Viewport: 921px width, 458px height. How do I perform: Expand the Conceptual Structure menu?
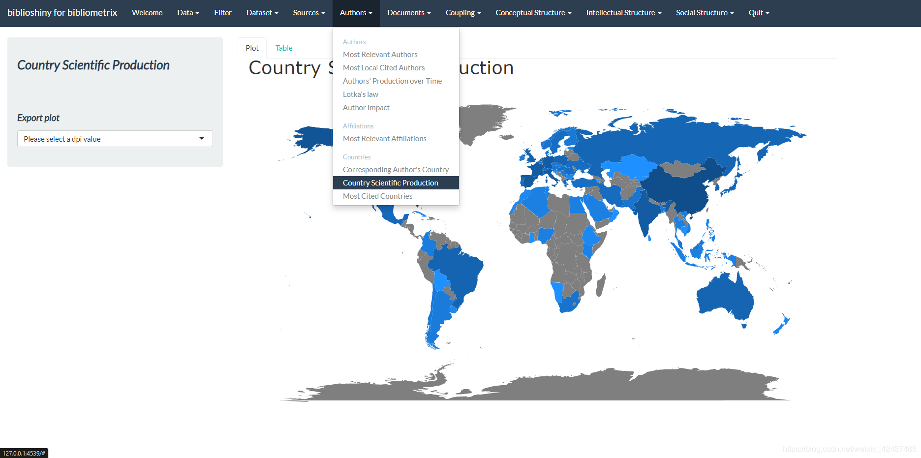[x=533, y=13]
